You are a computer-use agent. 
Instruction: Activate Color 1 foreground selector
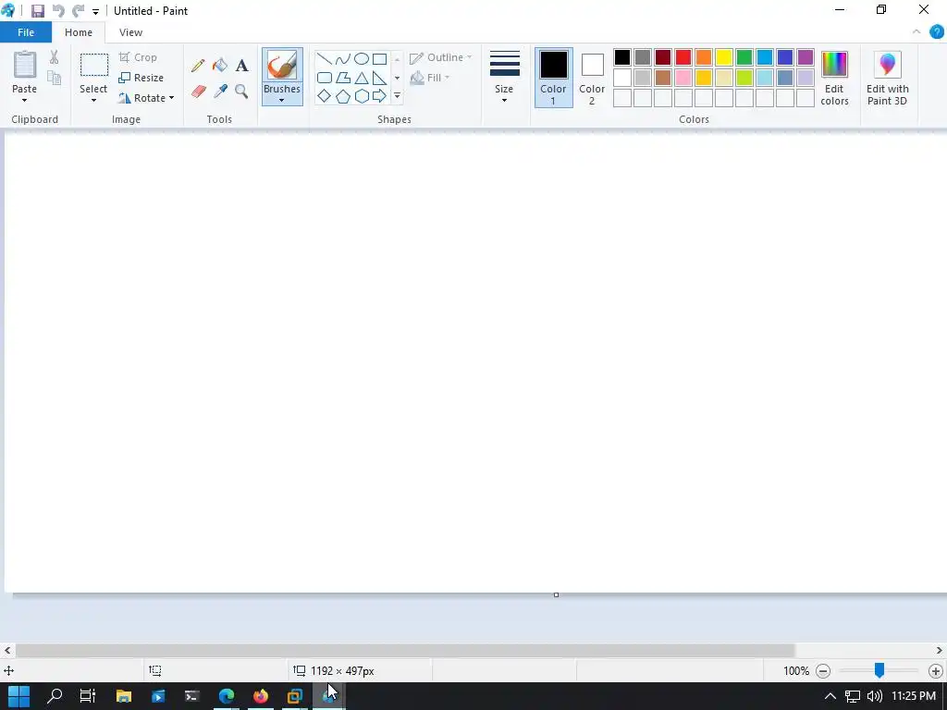coord(553,78)
